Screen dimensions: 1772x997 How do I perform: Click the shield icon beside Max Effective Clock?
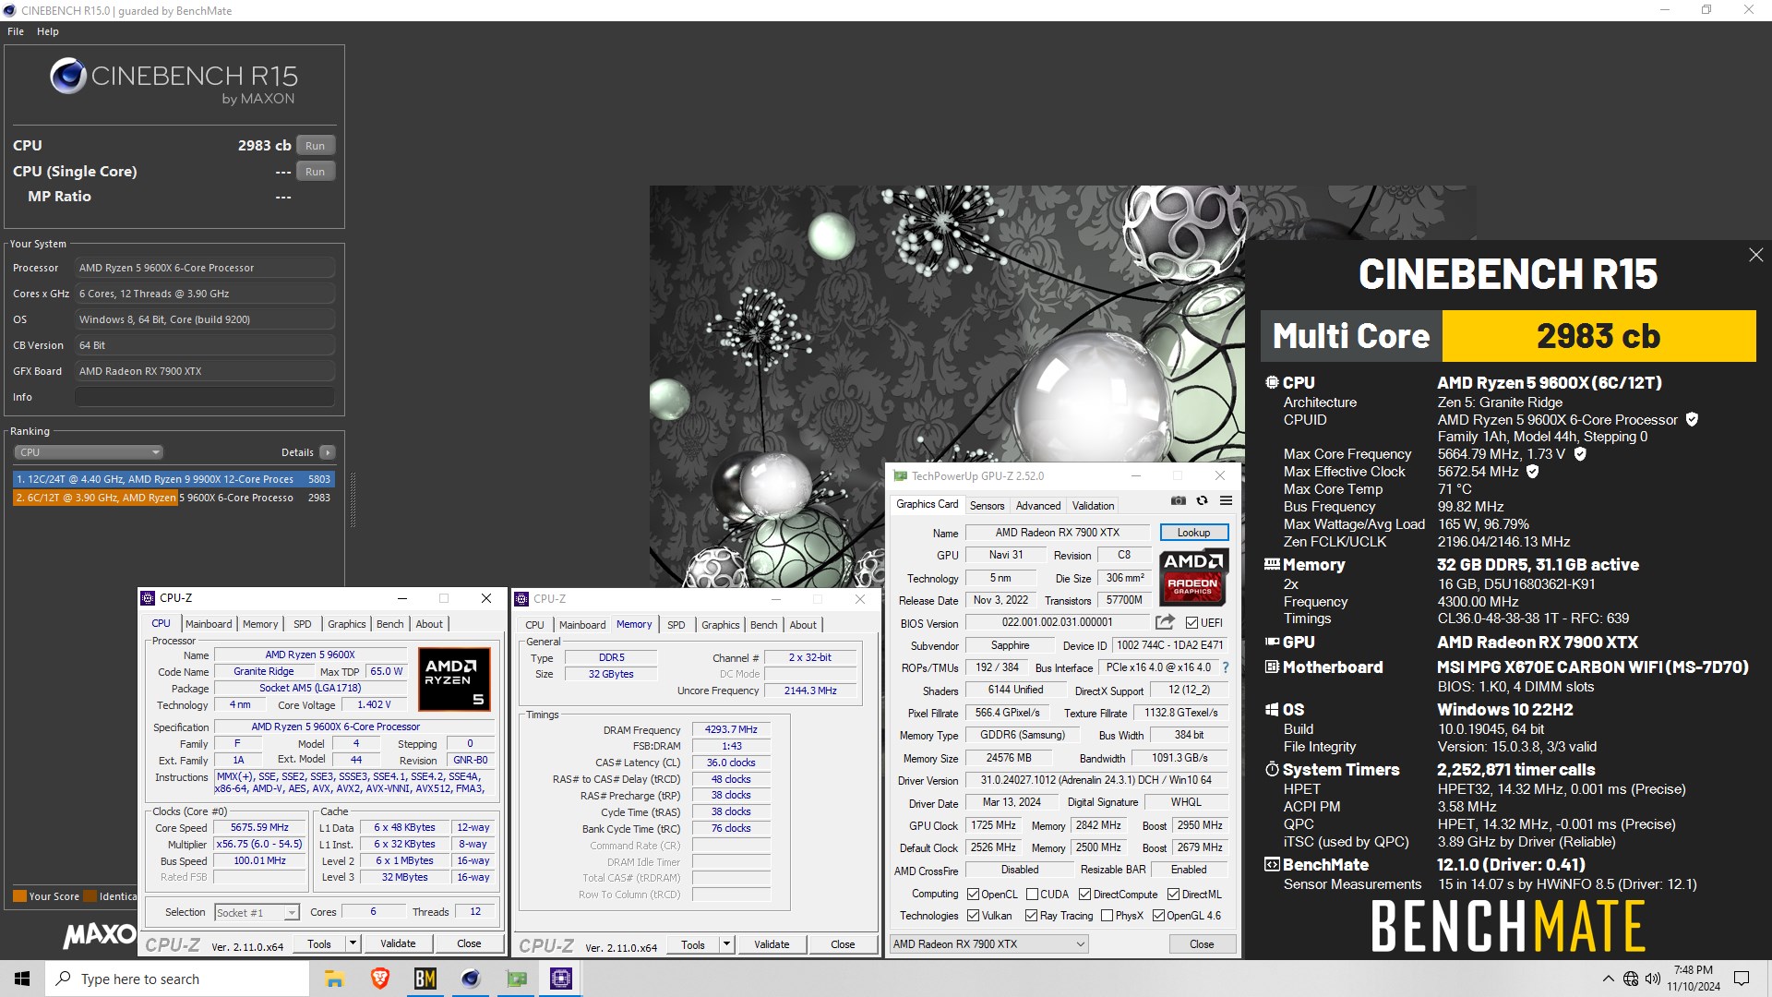(1533, 472)
